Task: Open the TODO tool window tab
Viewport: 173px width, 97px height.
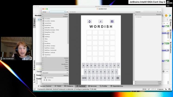Action: 58,86
